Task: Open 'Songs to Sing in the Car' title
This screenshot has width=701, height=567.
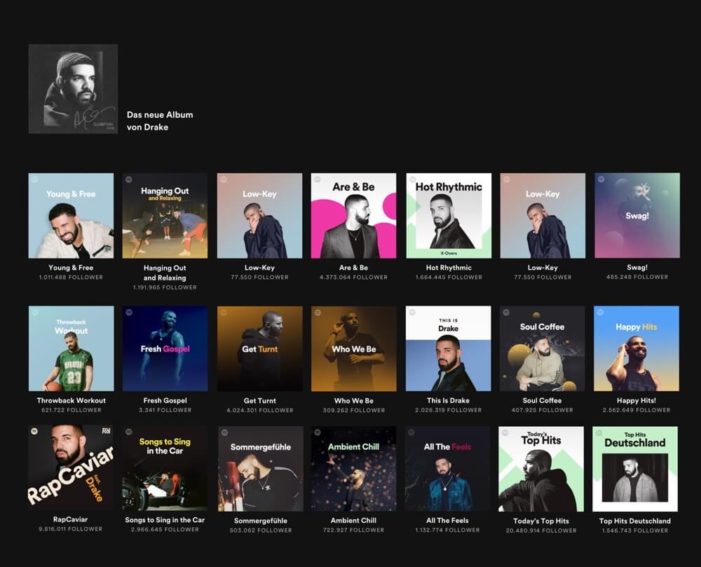Action: (x=165, y=520)
